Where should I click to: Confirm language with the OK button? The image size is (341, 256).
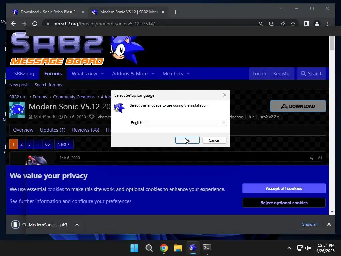(187, 140)
